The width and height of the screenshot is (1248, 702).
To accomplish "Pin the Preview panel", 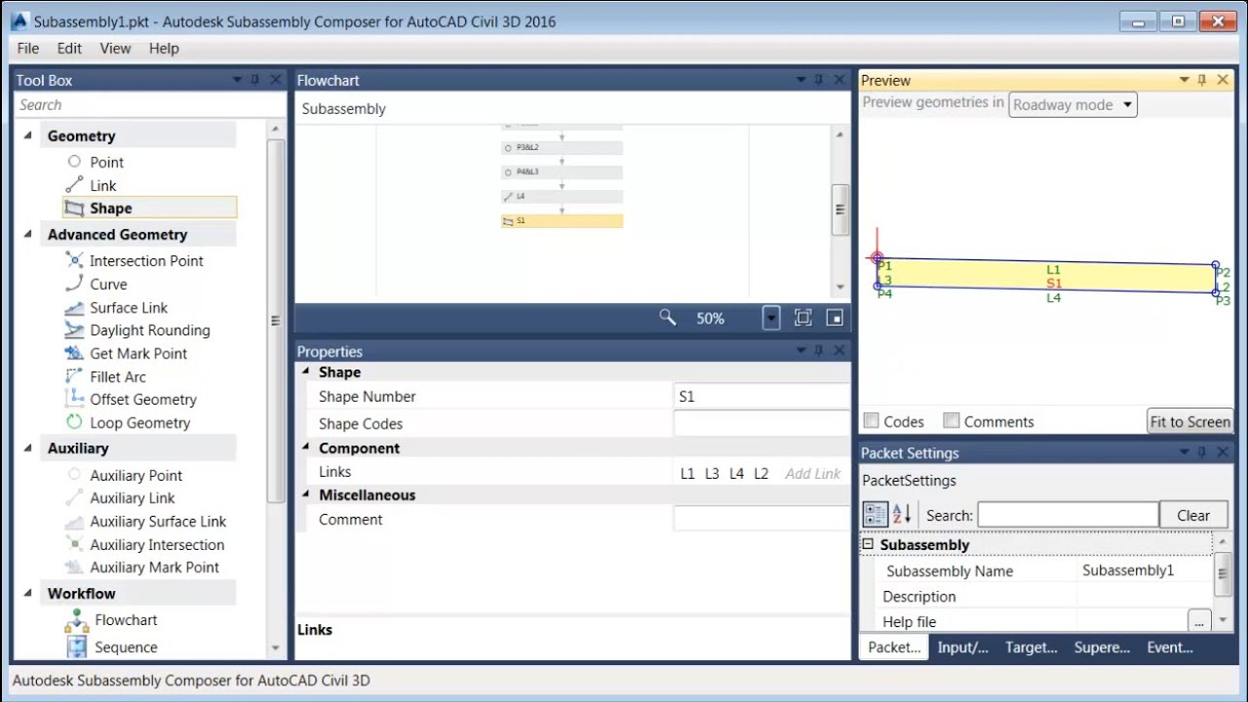I will [1202, 80].
